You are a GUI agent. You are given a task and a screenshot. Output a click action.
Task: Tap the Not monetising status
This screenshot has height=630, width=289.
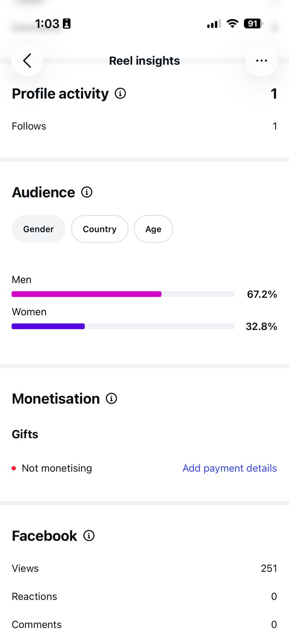pyautogui.click(x=52, y=468)
